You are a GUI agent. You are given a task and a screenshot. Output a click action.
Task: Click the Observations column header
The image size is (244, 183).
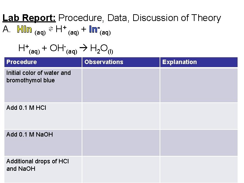[104, 62]
